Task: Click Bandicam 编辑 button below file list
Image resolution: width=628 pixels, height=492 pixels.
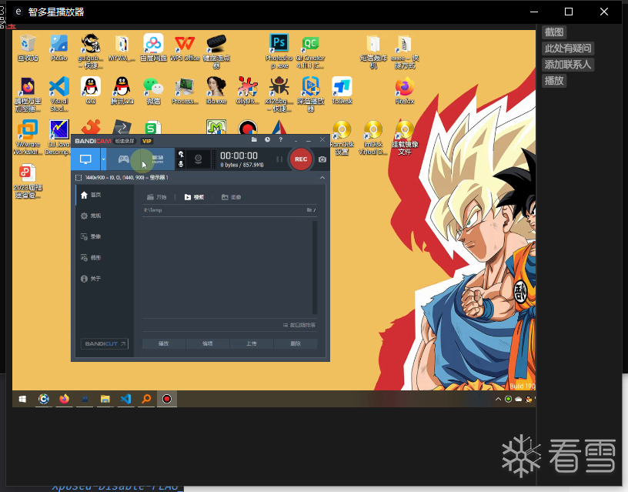Action: [208, 343]
